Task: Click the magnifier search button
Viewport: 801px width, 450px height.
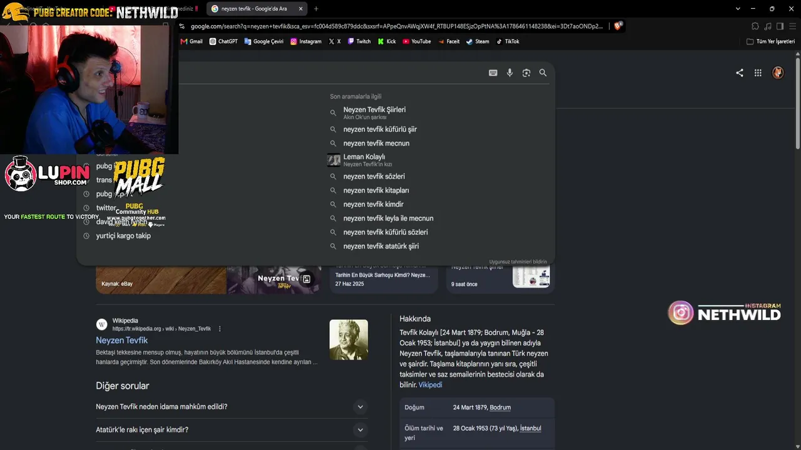Action: click(x=543, y=73)
